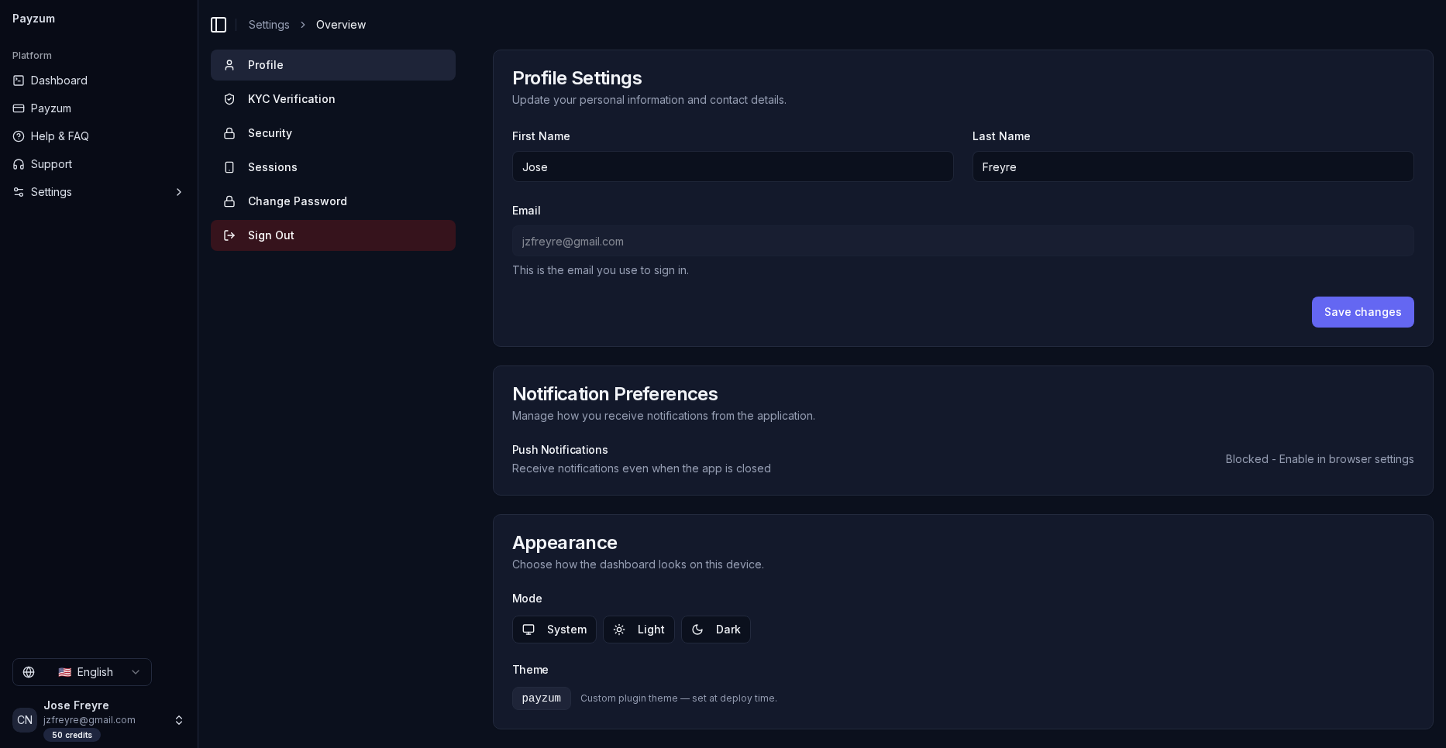Select System appearance mode
The width and height of the screenshot is (1446, 748).
point(554,630)
